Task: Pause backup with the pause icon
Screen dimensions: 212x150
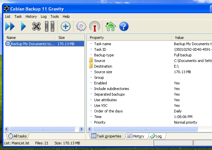Action: pyautogui.click(x=50, y=26)
